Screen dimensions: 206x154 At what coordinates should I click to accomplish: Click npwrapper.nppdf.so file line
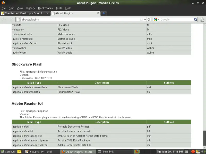tap(34, 111)
